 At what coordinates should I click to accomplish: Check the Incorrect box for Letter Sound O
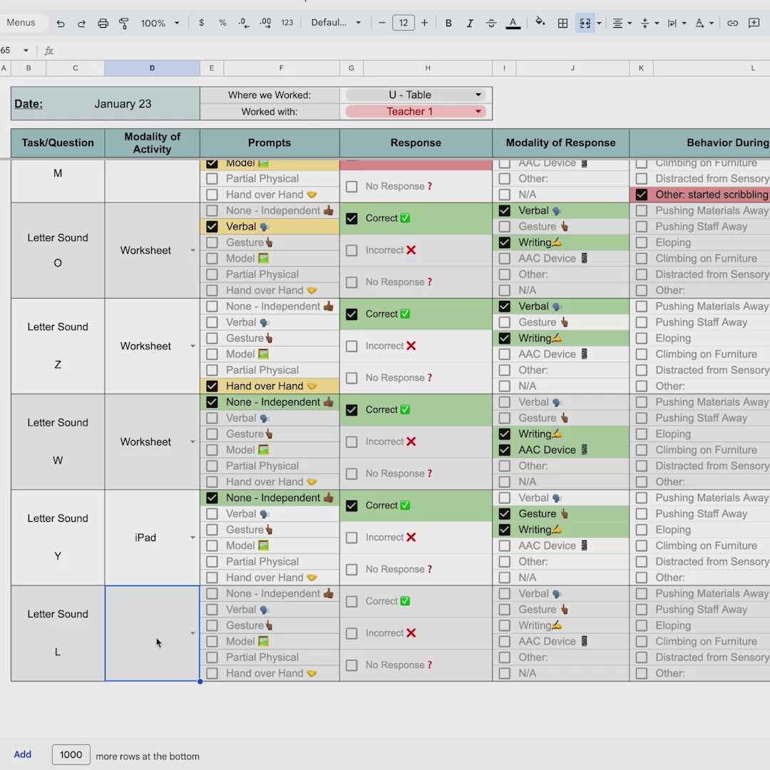351,250
